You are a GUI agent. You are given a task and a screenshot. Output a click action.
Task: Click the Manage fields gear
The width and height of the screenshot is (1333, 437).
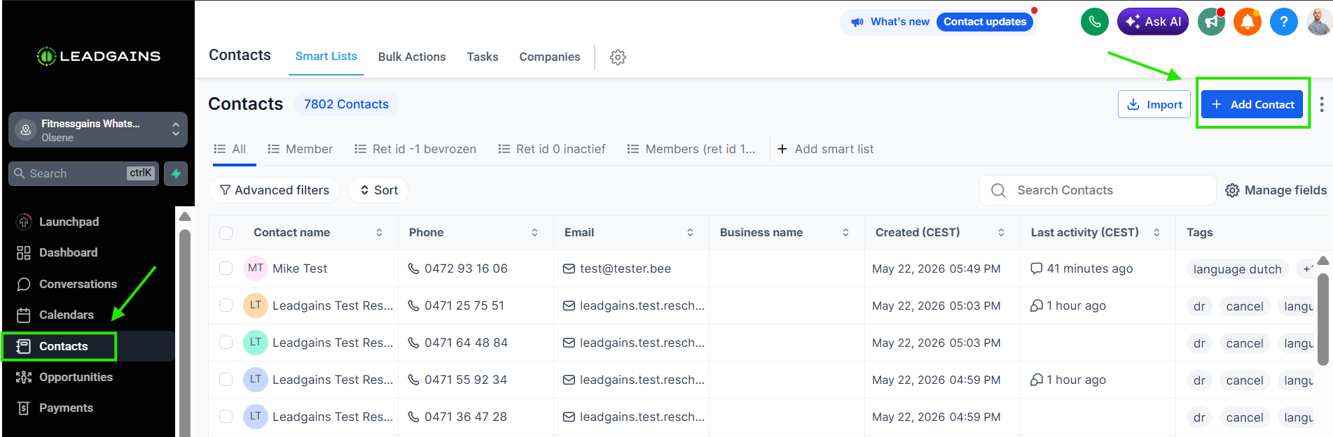tap(1232, 190)
